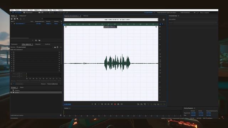Click Zoom In Time icon

click(x=145, y=104)
